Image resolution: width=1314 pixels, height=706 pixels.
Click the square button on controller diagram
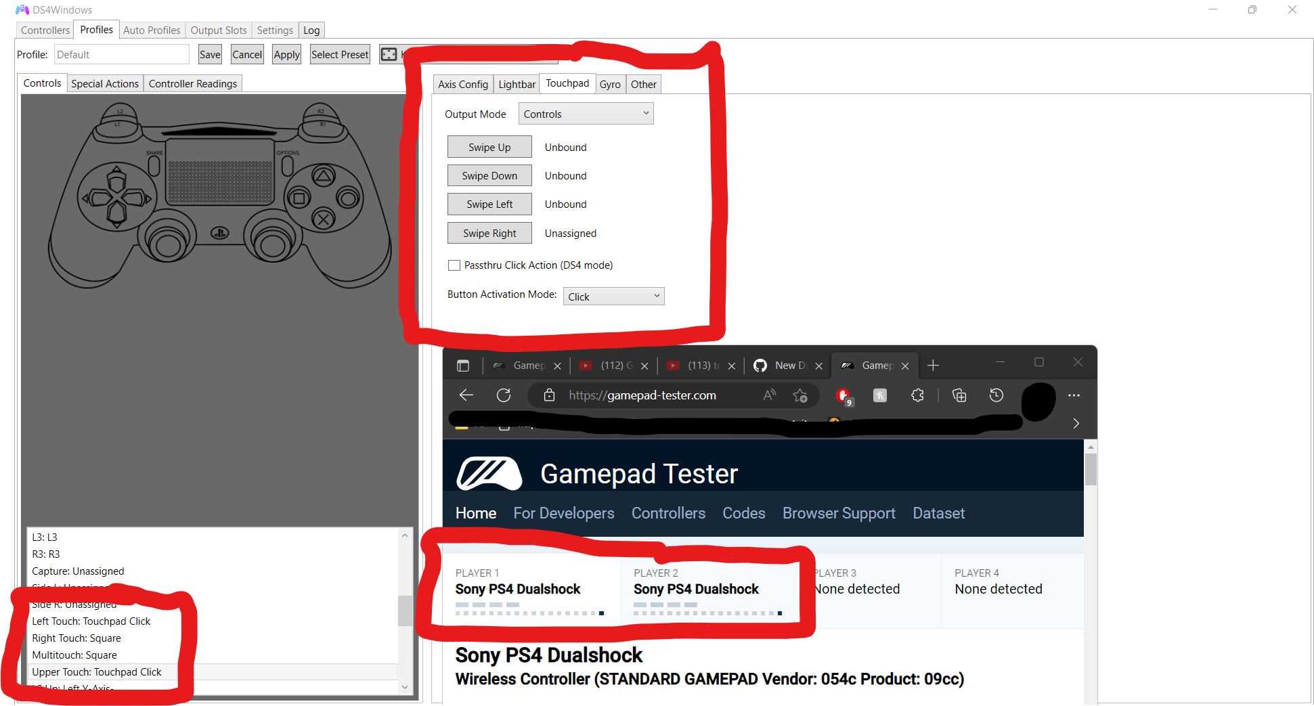coord(299,198)
